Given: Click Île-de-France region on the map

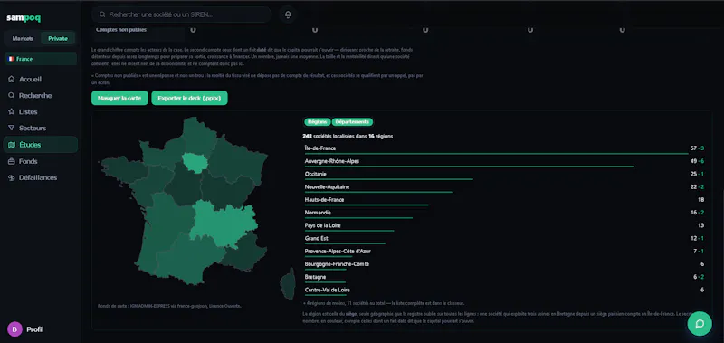Looking at the screenshot, I should 195,162.
